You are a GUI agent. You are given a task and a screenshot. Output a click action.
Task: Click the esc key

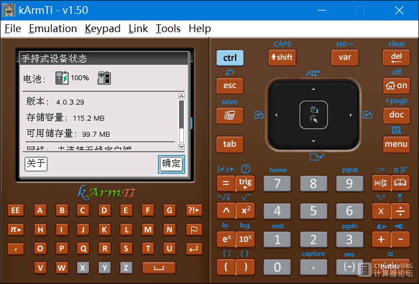[x=230, y=86]
